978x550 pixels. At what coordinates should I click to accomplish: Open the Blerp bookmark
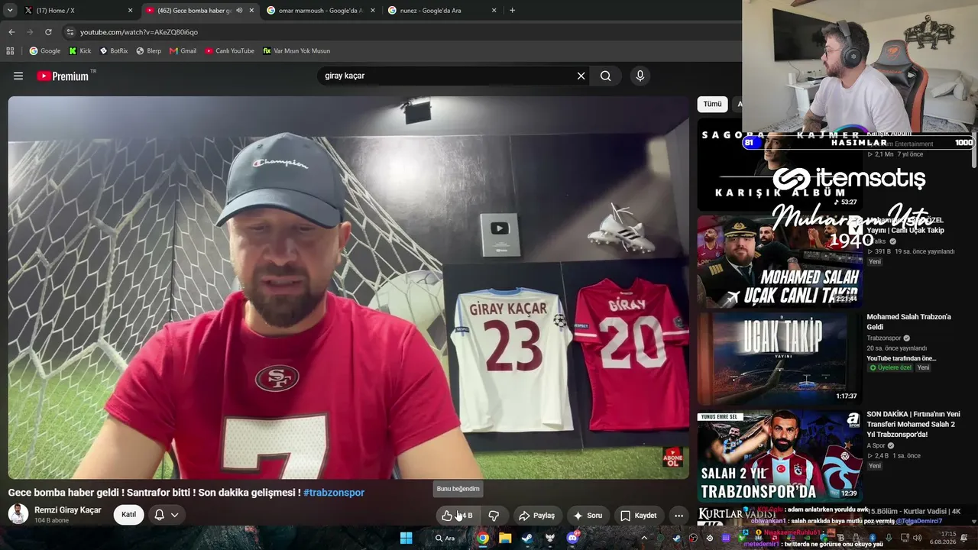coord(149,51)
